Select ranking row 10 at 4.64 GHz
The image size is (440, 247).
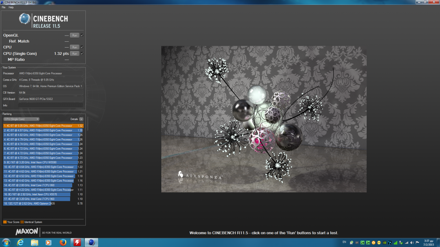[x=43, y=167]
